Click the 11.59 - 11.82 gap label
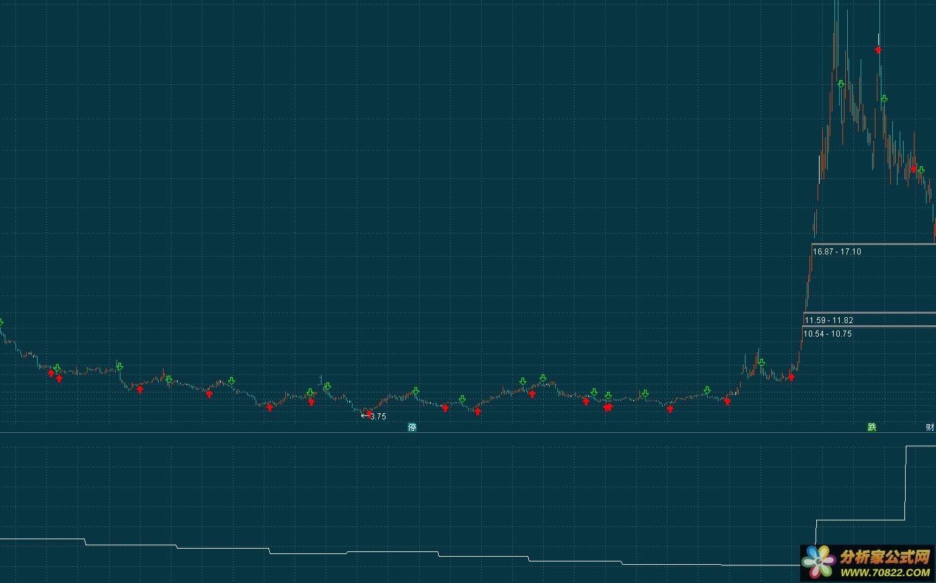This screenshot has width=936, height=583. [x=829, y=320]
